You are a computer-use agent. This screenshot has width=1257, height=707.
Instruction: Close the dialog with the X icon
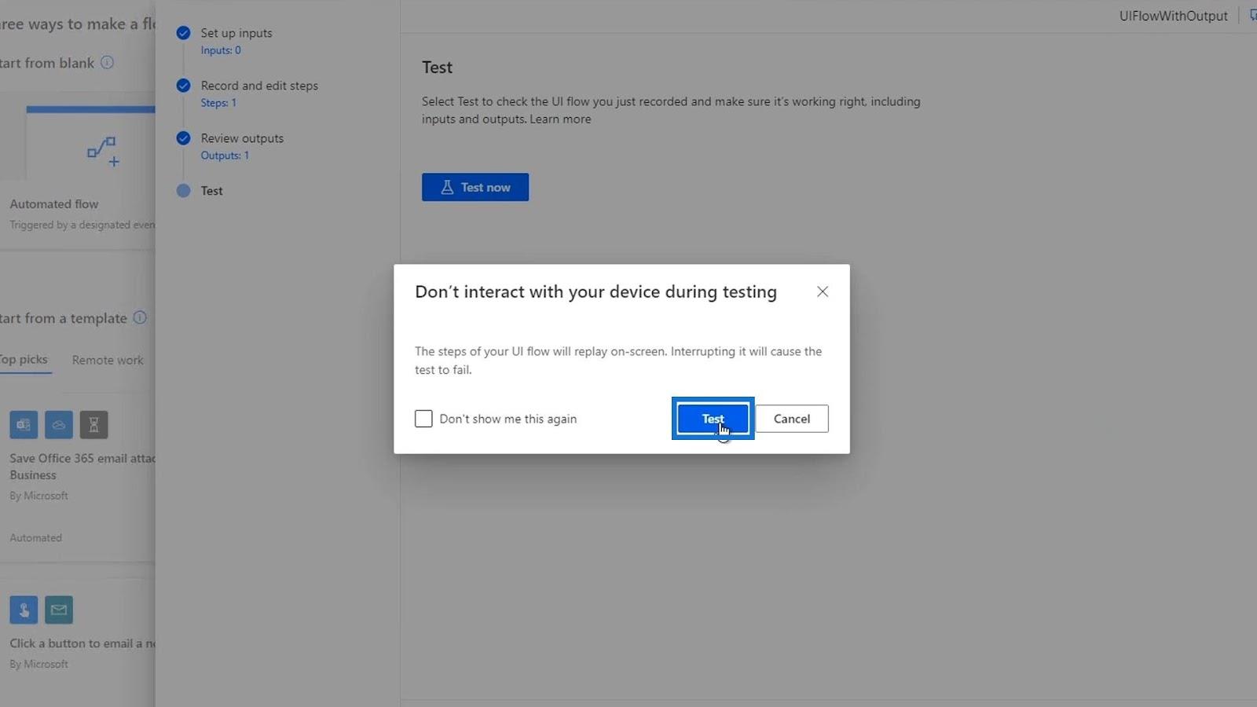(x=823, y=291)
